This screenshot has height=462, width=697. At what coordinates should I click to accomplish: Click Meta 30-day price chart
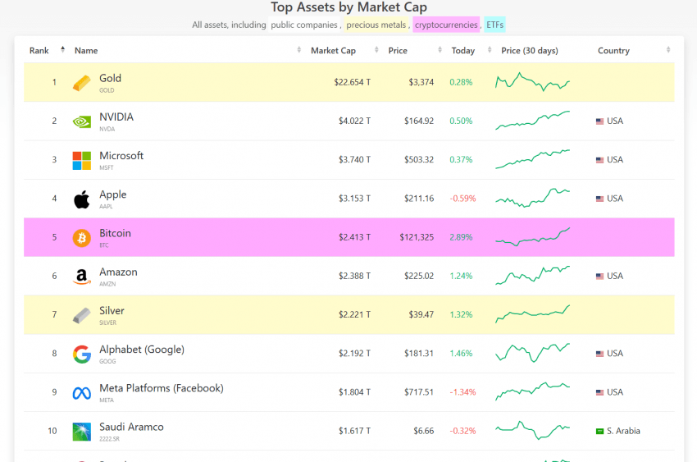pyautogui.click(x=532, y=391)
